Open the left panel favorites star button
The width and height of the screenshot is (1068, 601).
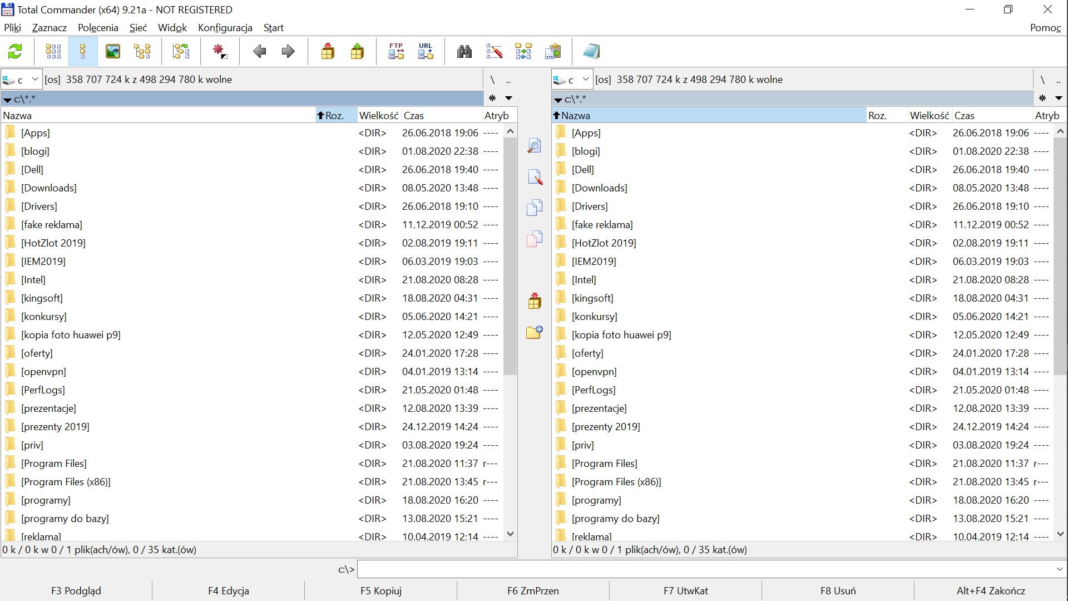click(492, 98)
